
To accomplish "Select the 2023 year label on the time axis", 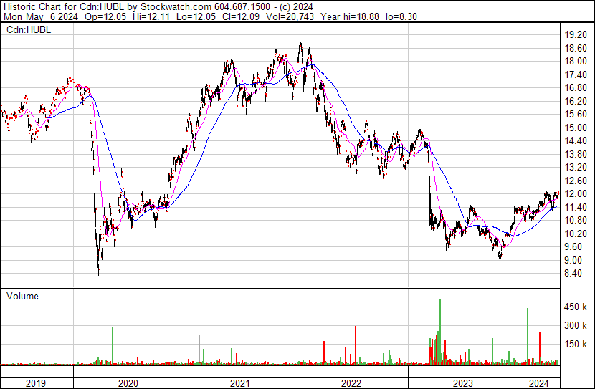I will pos(462,383).
